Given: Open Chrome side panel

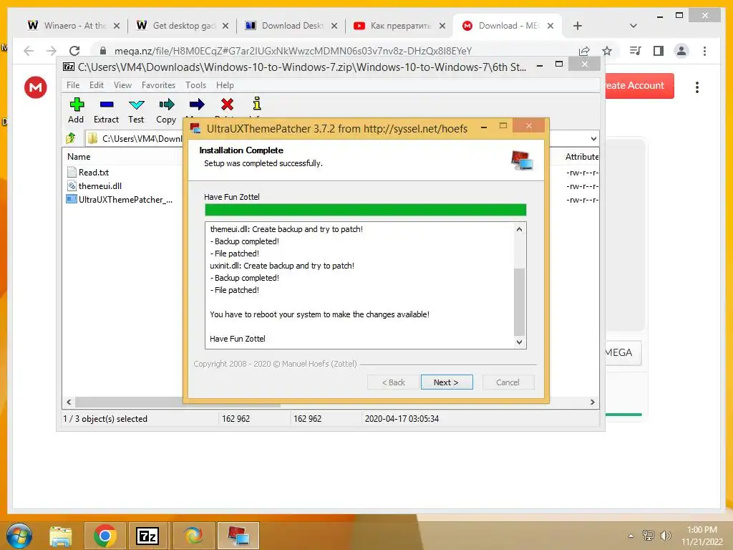Looking at the screenshot, I should tap(659, 51).
